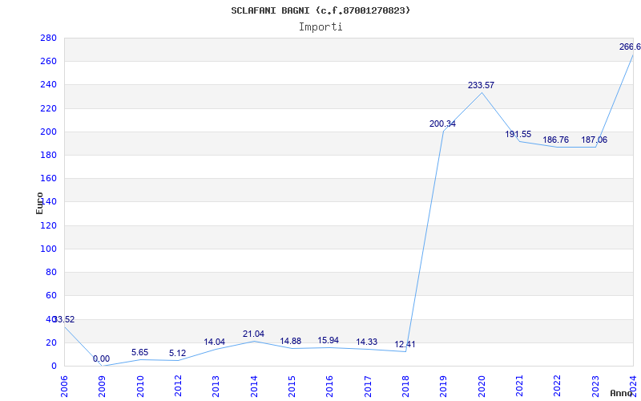
Task: Select the 2010 x-axis label
Action: tap(139, 387)
